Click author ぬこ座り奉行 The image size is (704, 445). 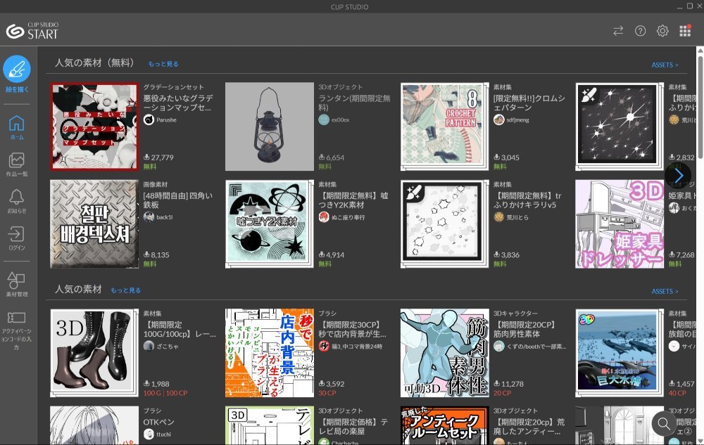(348, 217)
